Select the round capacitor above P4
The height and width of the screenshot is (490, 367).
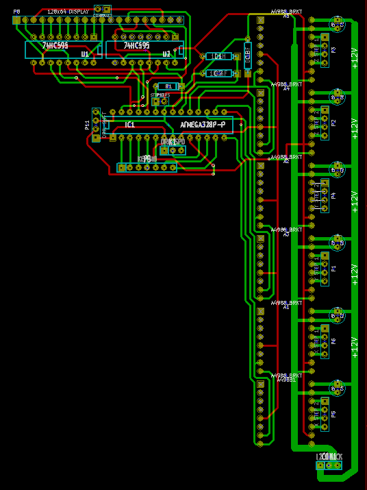(338, 170)
